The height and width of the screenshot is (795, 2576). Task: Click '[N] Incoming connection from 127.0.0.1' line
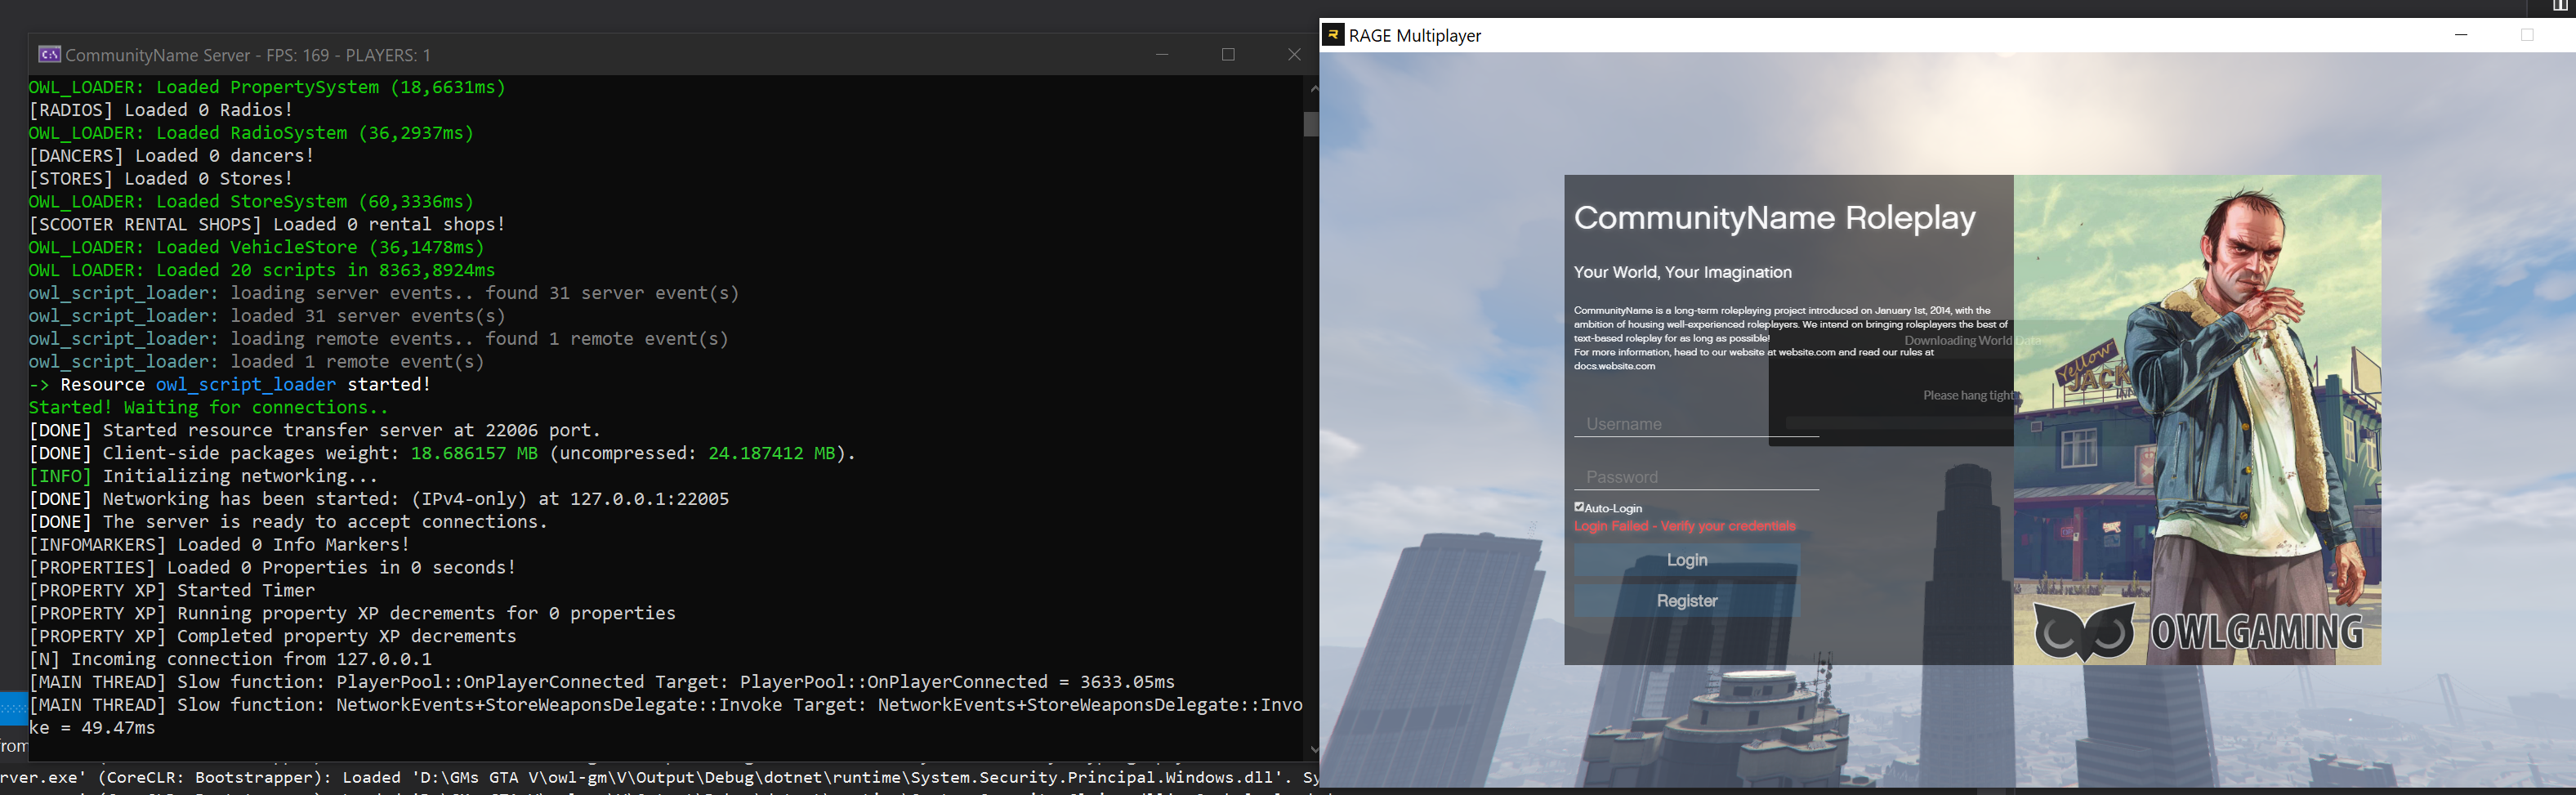pos(230,659)
